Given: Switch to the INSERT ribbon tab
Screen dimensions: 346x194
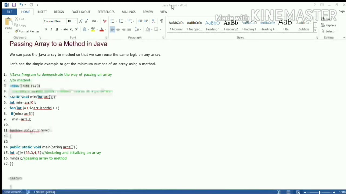Looking at the screenshot, I should pos(42,12).
